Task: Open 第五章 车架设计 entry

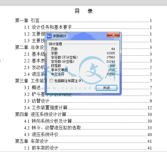Action: point(83,141)
